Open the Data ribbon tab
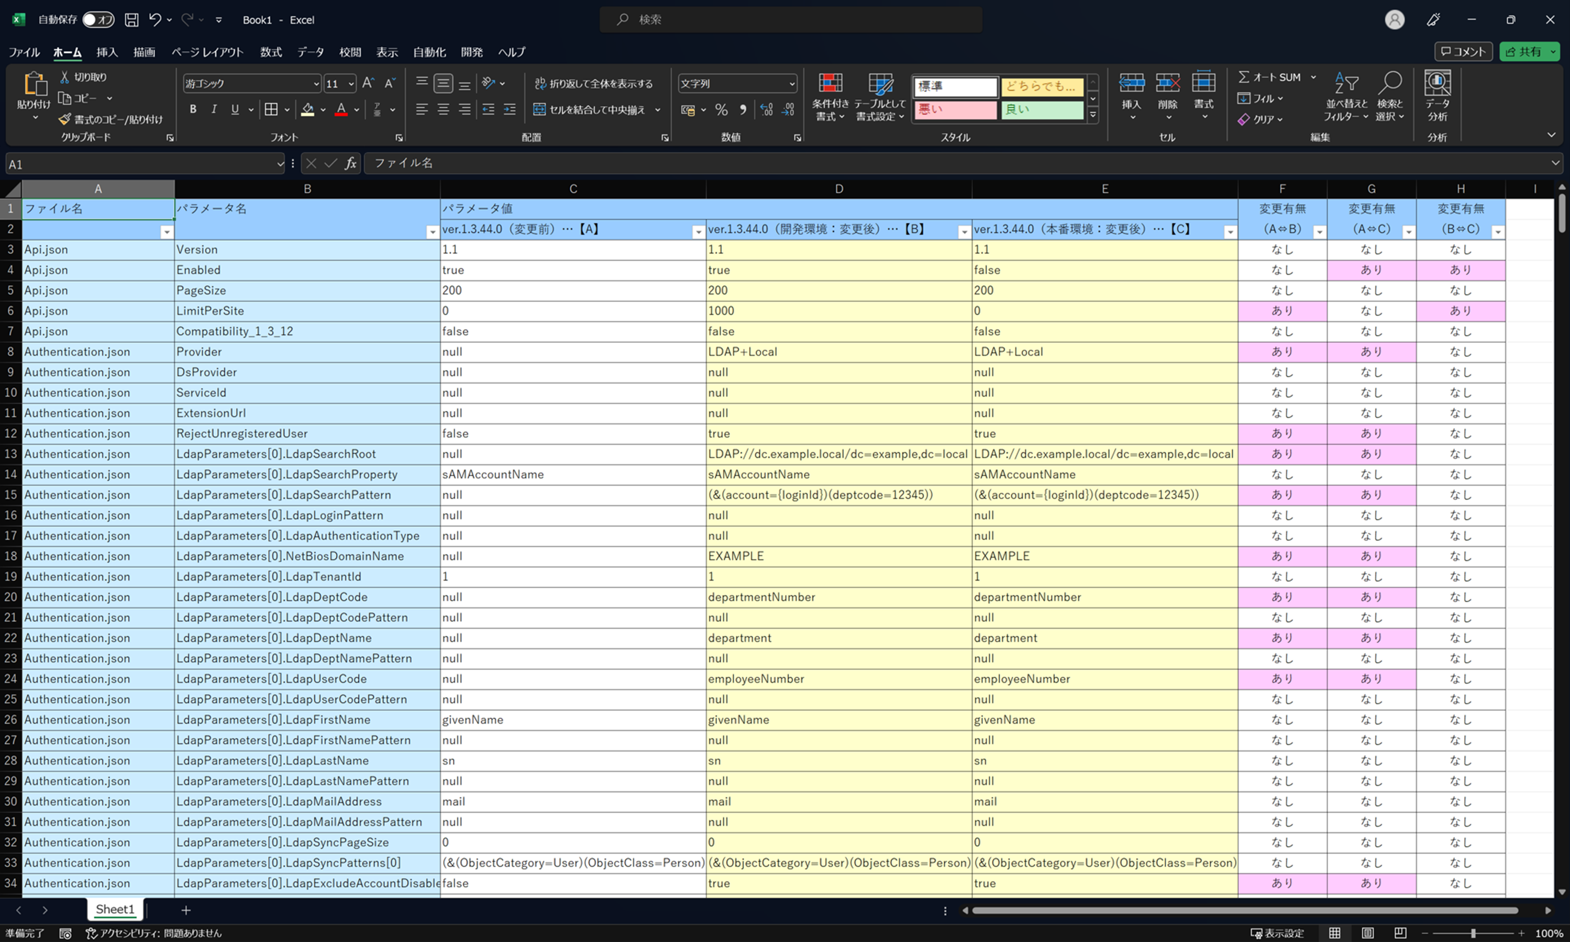 coord(310,52)
